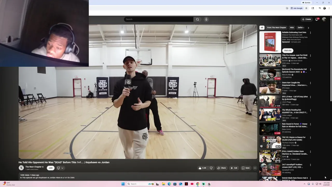Select the partially visible Defense chip
This screenshot has height=187, width=332.
301,28
